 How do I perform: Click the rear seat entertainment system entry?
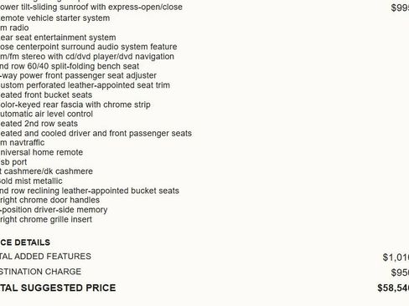(x=58, y=38)
